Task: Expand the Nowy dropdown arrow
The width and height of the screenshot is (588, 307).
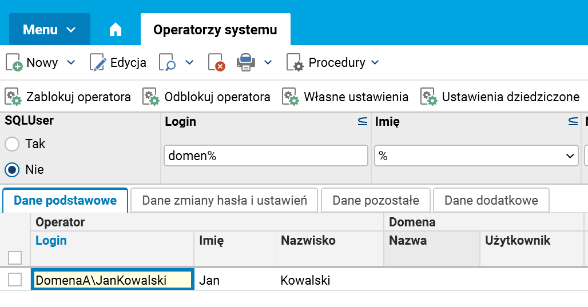Action: (x=71, y=63)
